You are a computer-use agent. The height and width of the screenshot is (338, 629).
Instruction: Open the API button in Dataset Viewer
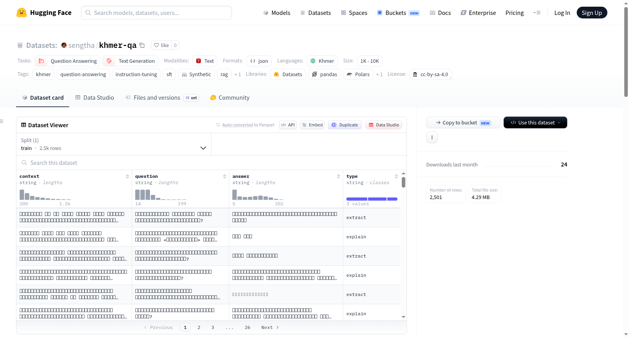click(288, 125)
